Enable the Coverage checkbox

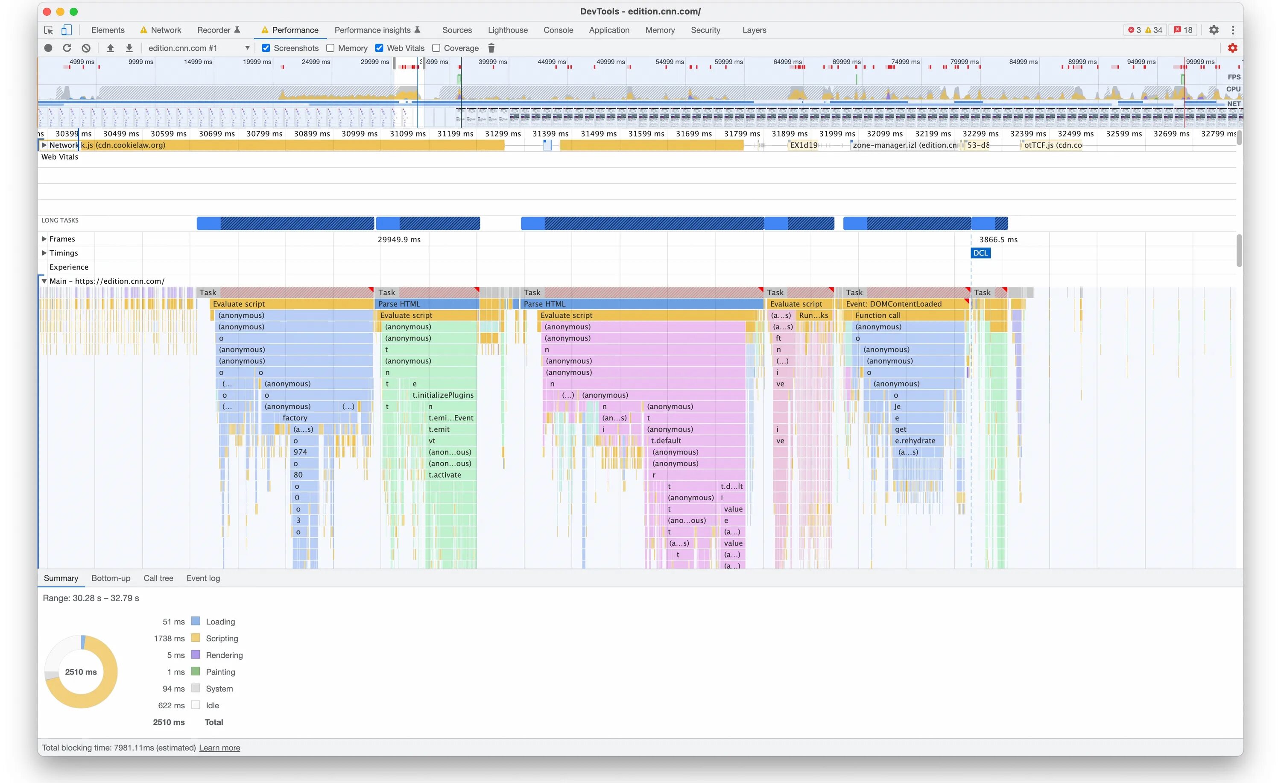tap(436, 48)
